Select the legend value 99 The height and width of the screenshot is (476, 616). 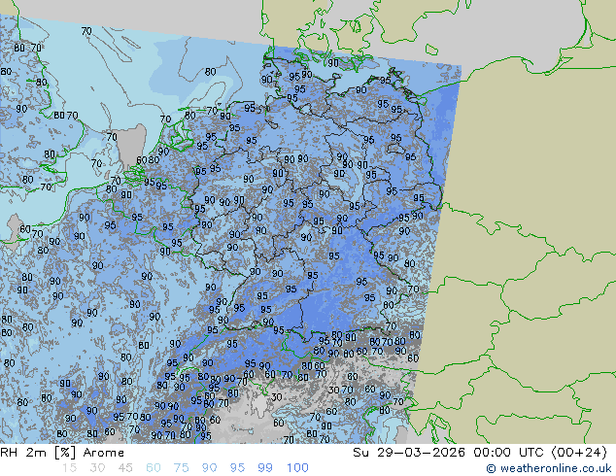pos(265,468)
